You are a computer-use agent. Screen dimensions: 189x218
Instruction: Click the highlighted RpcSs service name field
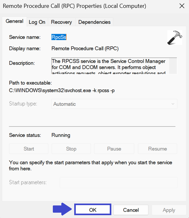coord(59,37)
